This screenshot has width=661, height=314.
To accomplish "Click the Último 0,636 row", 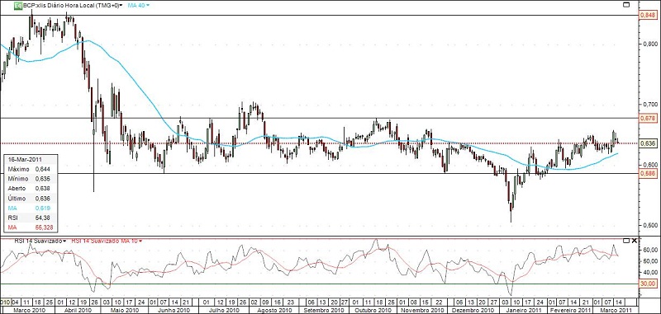I will [30, 199].
